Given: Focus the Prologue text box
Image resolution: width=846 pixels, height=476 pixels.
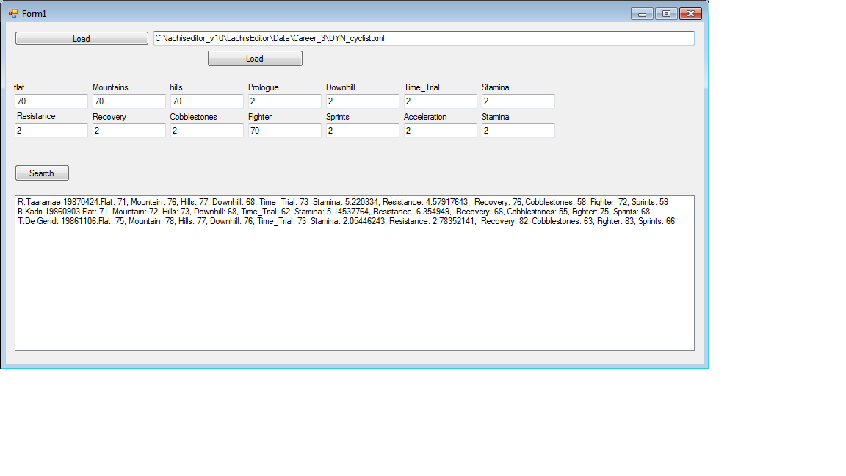Looking at the screenshot, I should click(x=284, y=101).
